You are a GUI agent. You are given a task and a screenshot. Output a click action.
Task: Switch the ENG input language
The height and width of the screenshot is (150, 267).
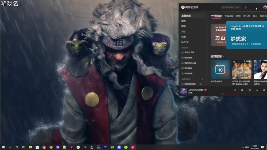(x=247, y=147)
